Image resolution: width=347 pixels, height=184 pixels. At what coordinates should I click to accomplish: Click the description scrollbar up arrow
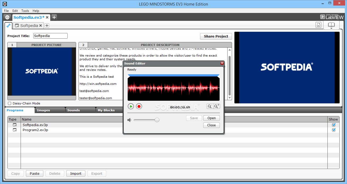click(x=230, y=50)
